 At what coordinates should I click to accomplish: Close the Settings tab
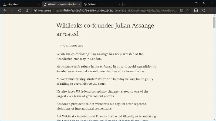click(120, 4)
